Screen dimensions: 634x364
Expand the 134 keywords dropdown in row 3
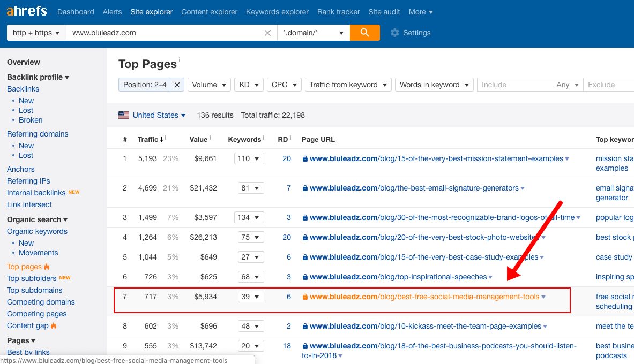[x=249, y=218]
